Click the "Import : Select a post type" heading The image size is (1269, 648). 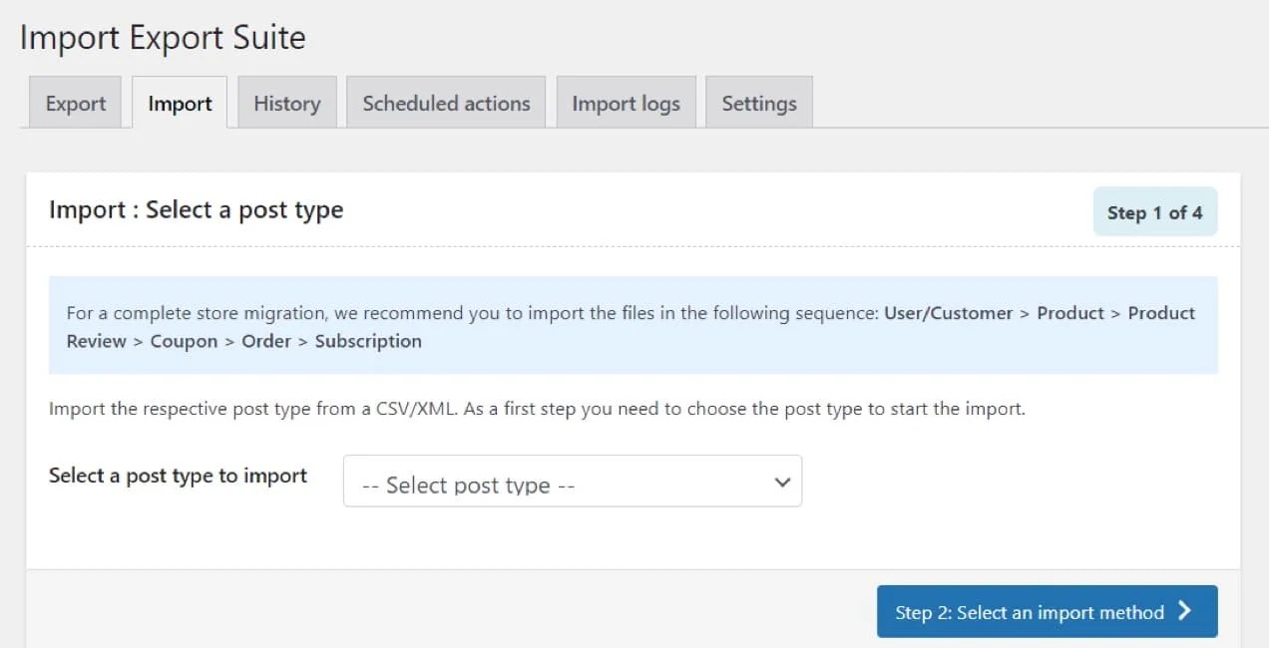click(197, 210)
